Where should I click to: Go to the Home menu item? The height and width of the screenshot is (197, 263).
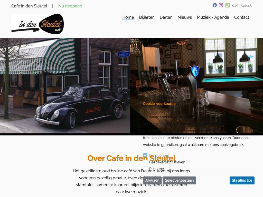point(128,17)
